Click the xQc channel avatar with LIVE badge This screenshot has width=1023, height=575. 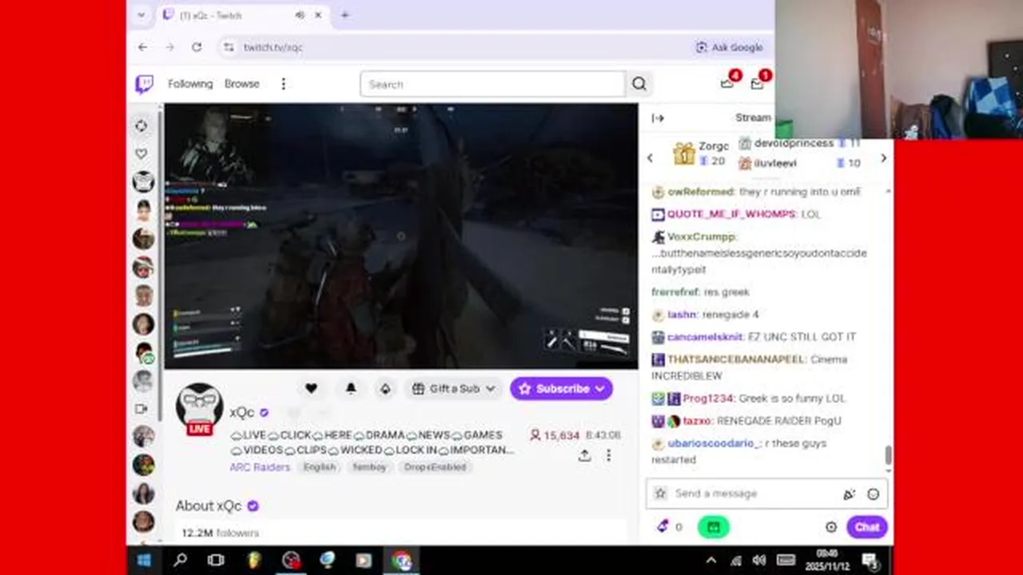click(200, 410)
